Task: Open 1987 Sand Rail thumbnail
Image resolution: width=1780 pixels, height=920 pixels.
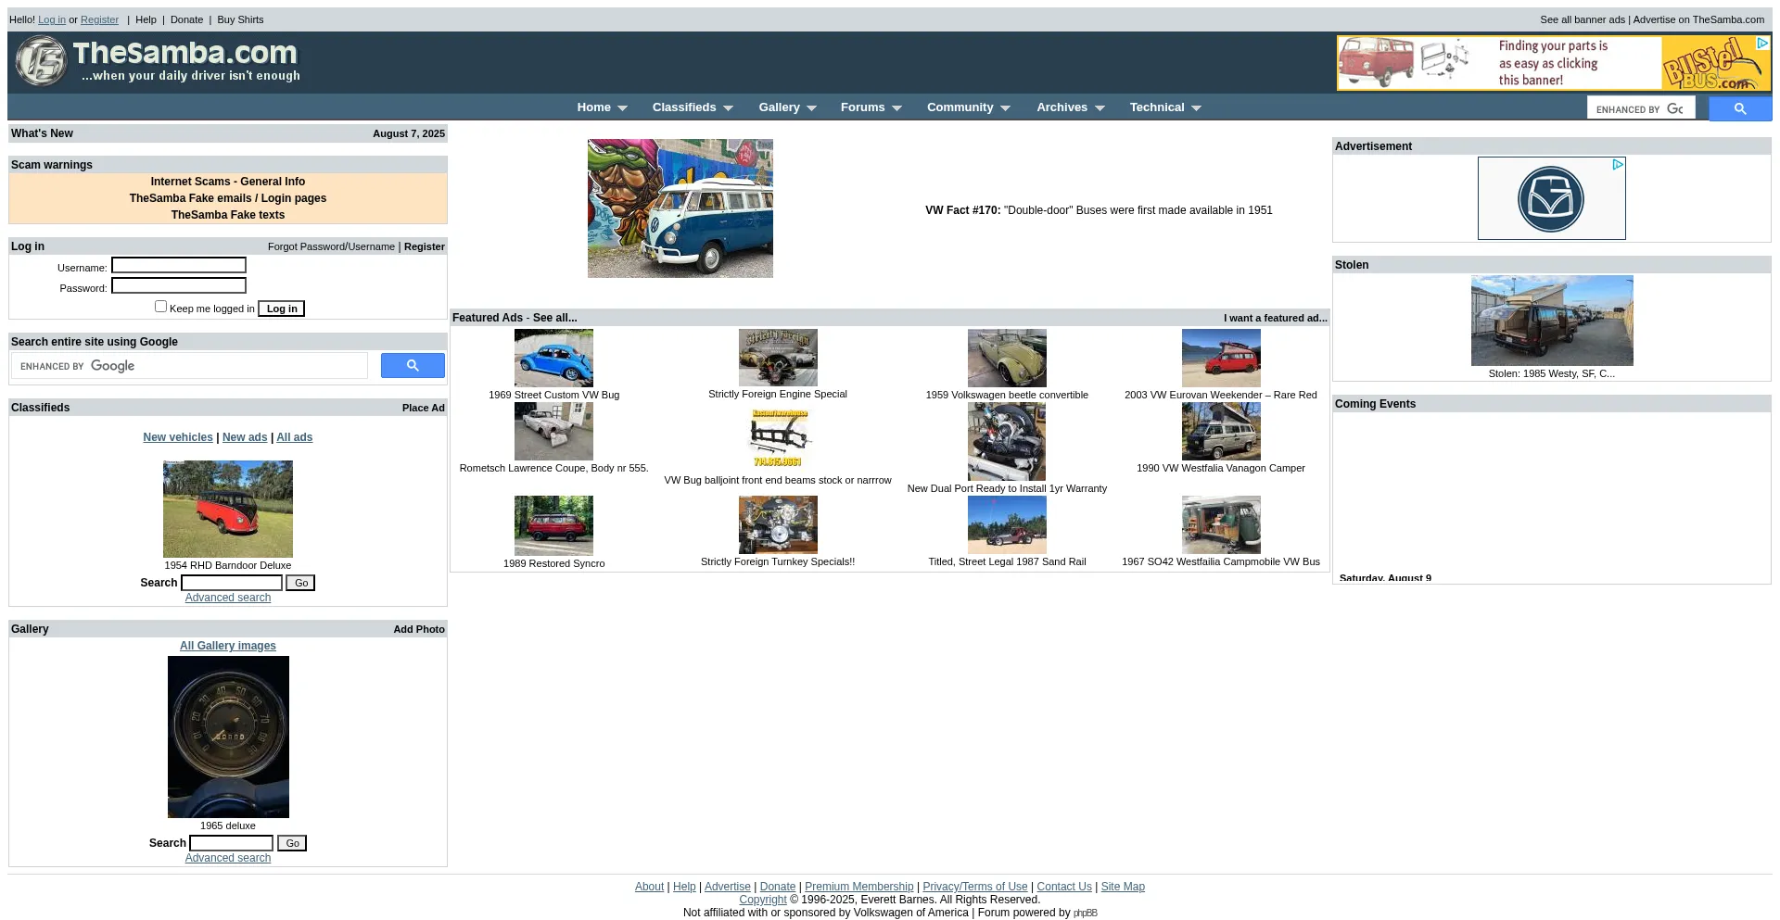Action: pos(1007,524)
